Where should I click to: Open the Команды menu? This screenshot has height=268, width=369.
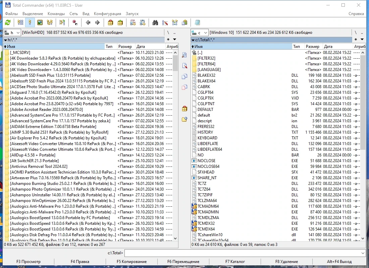click(x=56, y=14)
